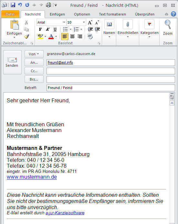Increase font size with grow font icon
178x224 pixels.
[x=90, y=22]
